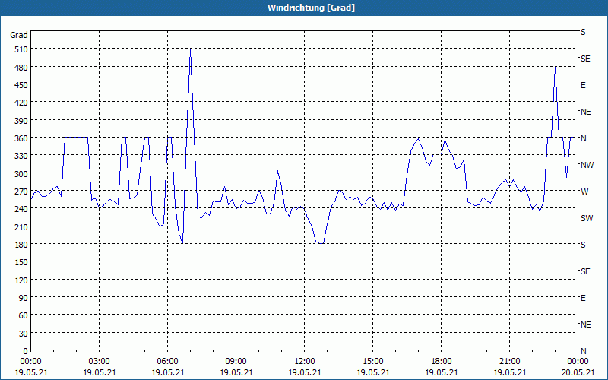Select the 30 y-axis value
Screen dimensions: 608x380
coord(24,333)
